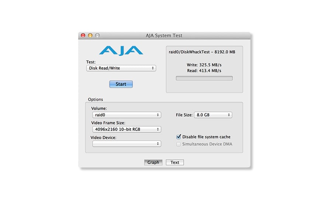Click the Video Device label
This screenshot has width=332, height=203.
coord(103,138)
